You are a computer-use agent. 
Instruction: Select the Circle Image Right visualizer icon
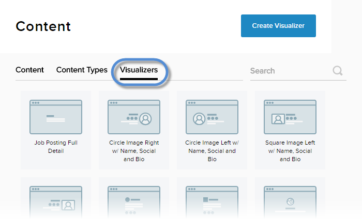134,117
